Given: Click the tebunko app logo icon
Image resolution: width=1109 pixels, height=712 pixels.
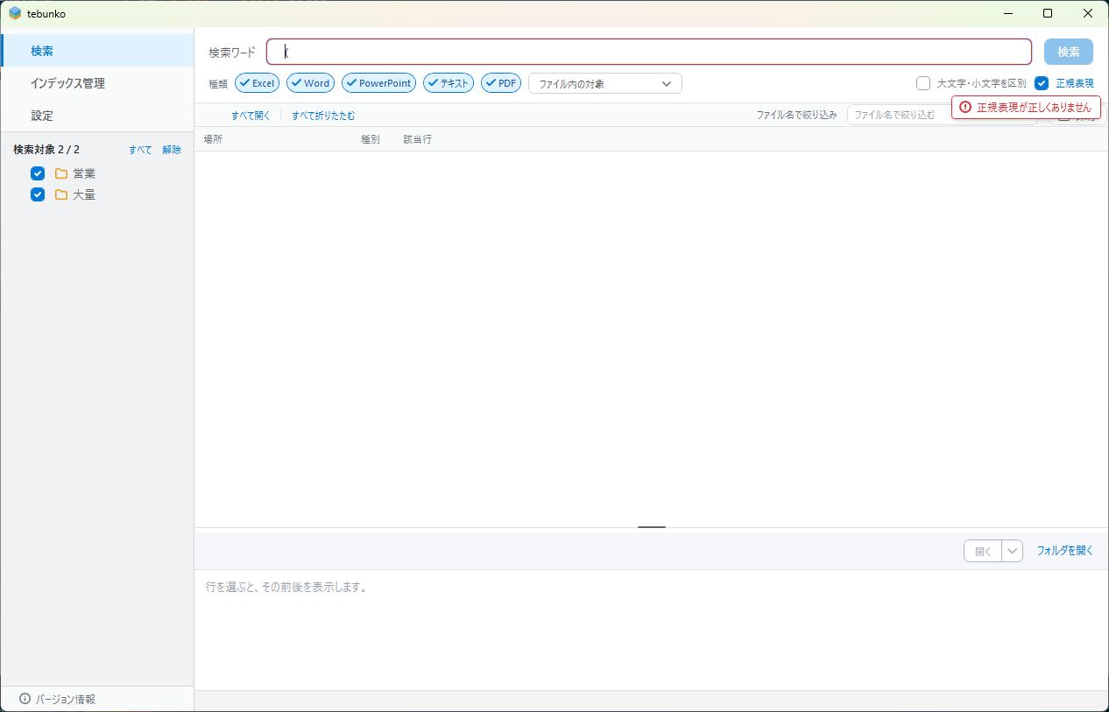Looking at the screenshot, I should [x=15, y=13].
